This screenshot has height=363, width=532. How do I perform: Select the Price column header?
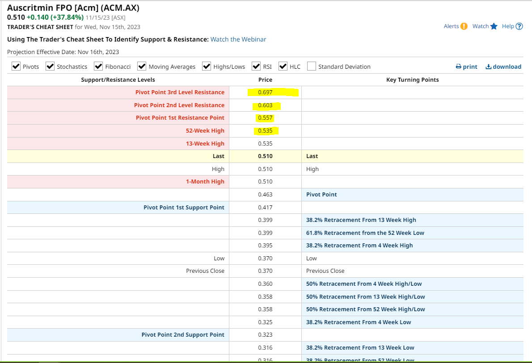pos(265,79)
